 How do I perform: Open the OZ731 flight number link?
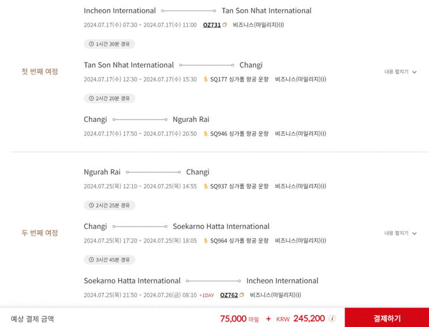point(212,25)
